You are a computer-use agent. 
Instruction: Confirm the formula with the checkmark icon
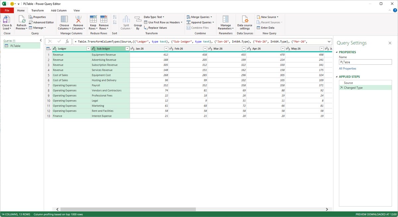59,41
